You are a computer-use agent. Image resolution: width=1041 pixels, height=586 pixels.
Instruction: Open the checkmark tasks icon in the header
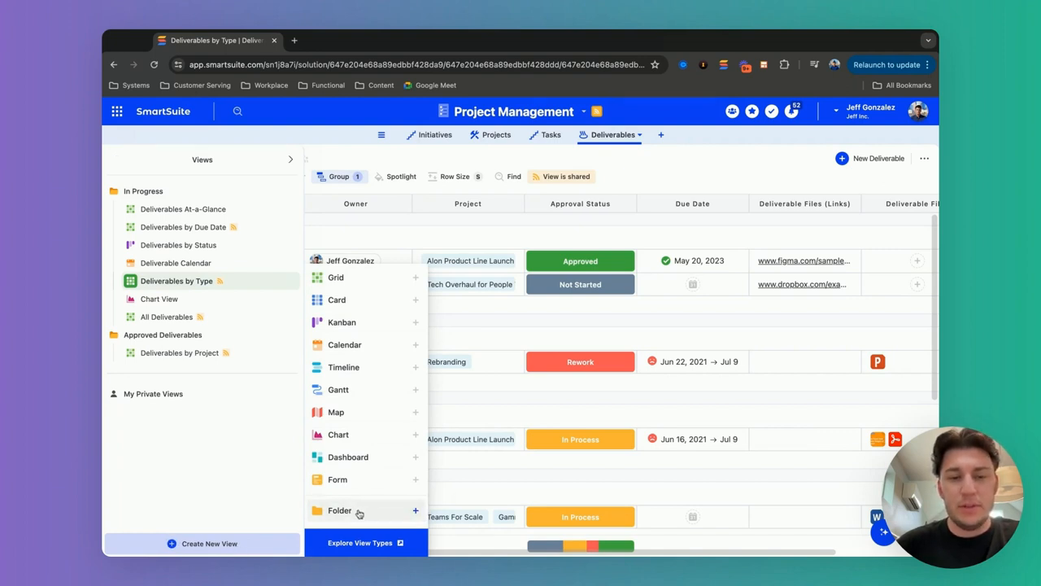pyautogui.click(x=771, y=112)
